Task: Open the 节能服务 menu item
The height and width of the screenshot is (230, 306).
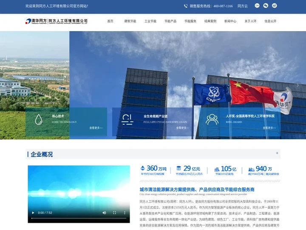Action: coord(190,21)
